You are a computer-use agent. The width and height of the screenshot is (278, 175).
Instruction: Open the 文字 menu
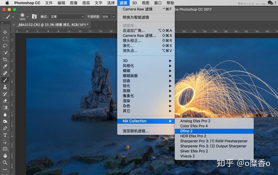(x=98, y=3)
